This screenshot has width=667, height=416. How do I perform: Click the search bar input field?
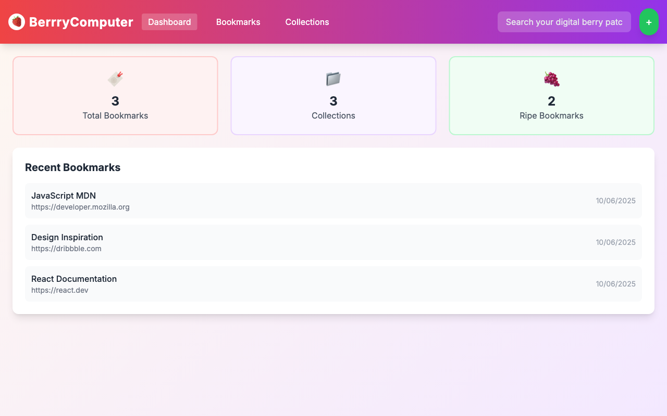[564, 22]
